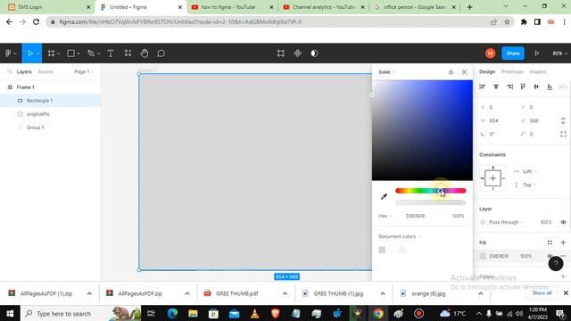The height and width of the screenshot is (321, 571).
Task: Click the Use as mask icon
Action: tap(314, 53)
